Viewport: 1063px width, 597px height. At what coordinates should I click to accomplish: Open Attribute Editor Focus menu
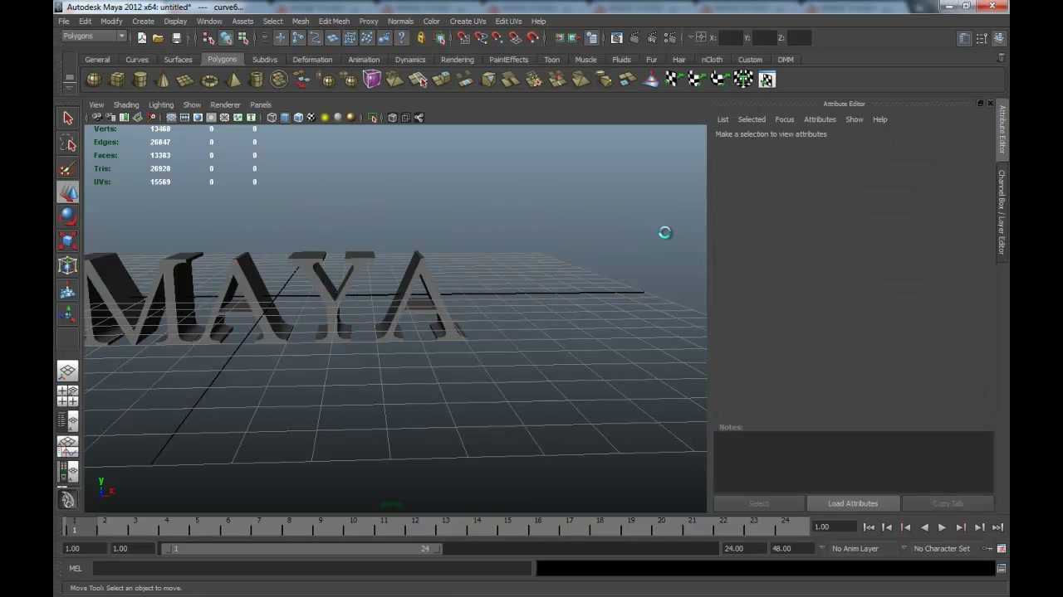tap(784, 119)
